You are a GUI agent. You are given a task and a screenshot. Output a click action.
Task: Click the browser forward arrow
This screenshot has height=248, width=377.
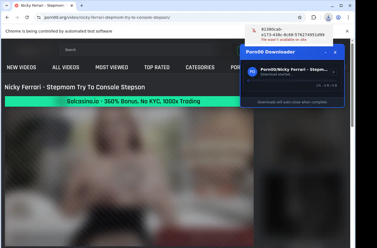pos(17,18)
